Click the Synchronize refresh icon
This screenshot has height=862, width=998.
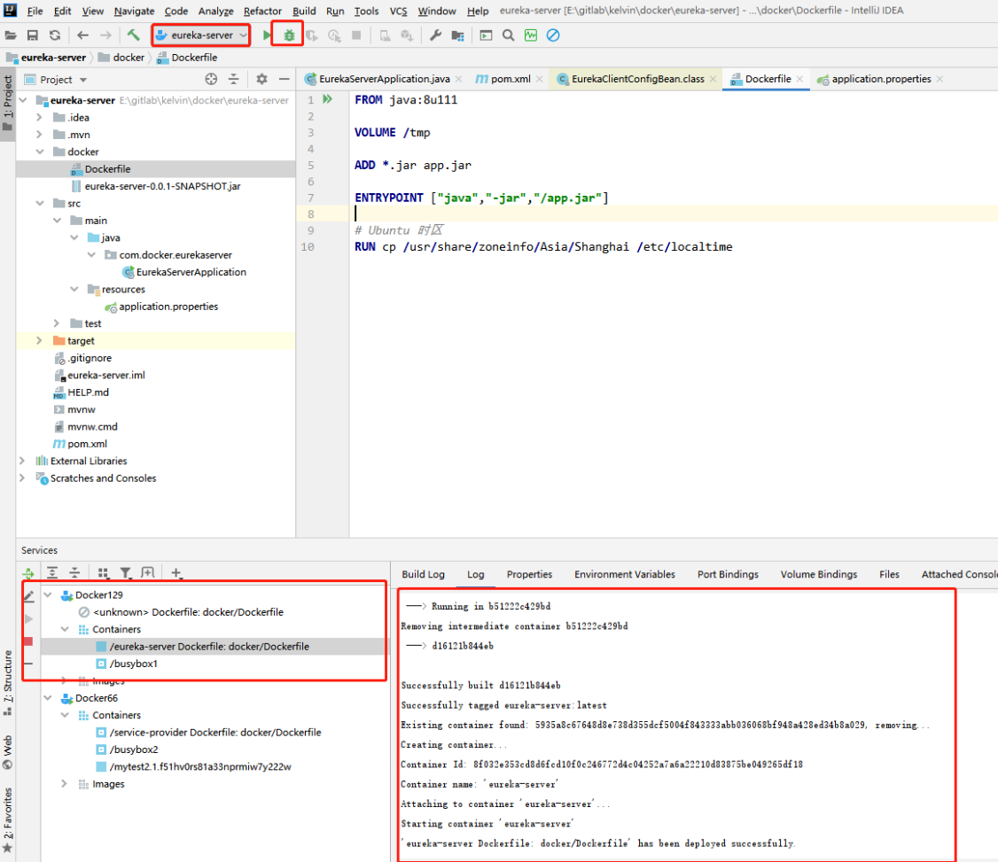tap(55, 35)
